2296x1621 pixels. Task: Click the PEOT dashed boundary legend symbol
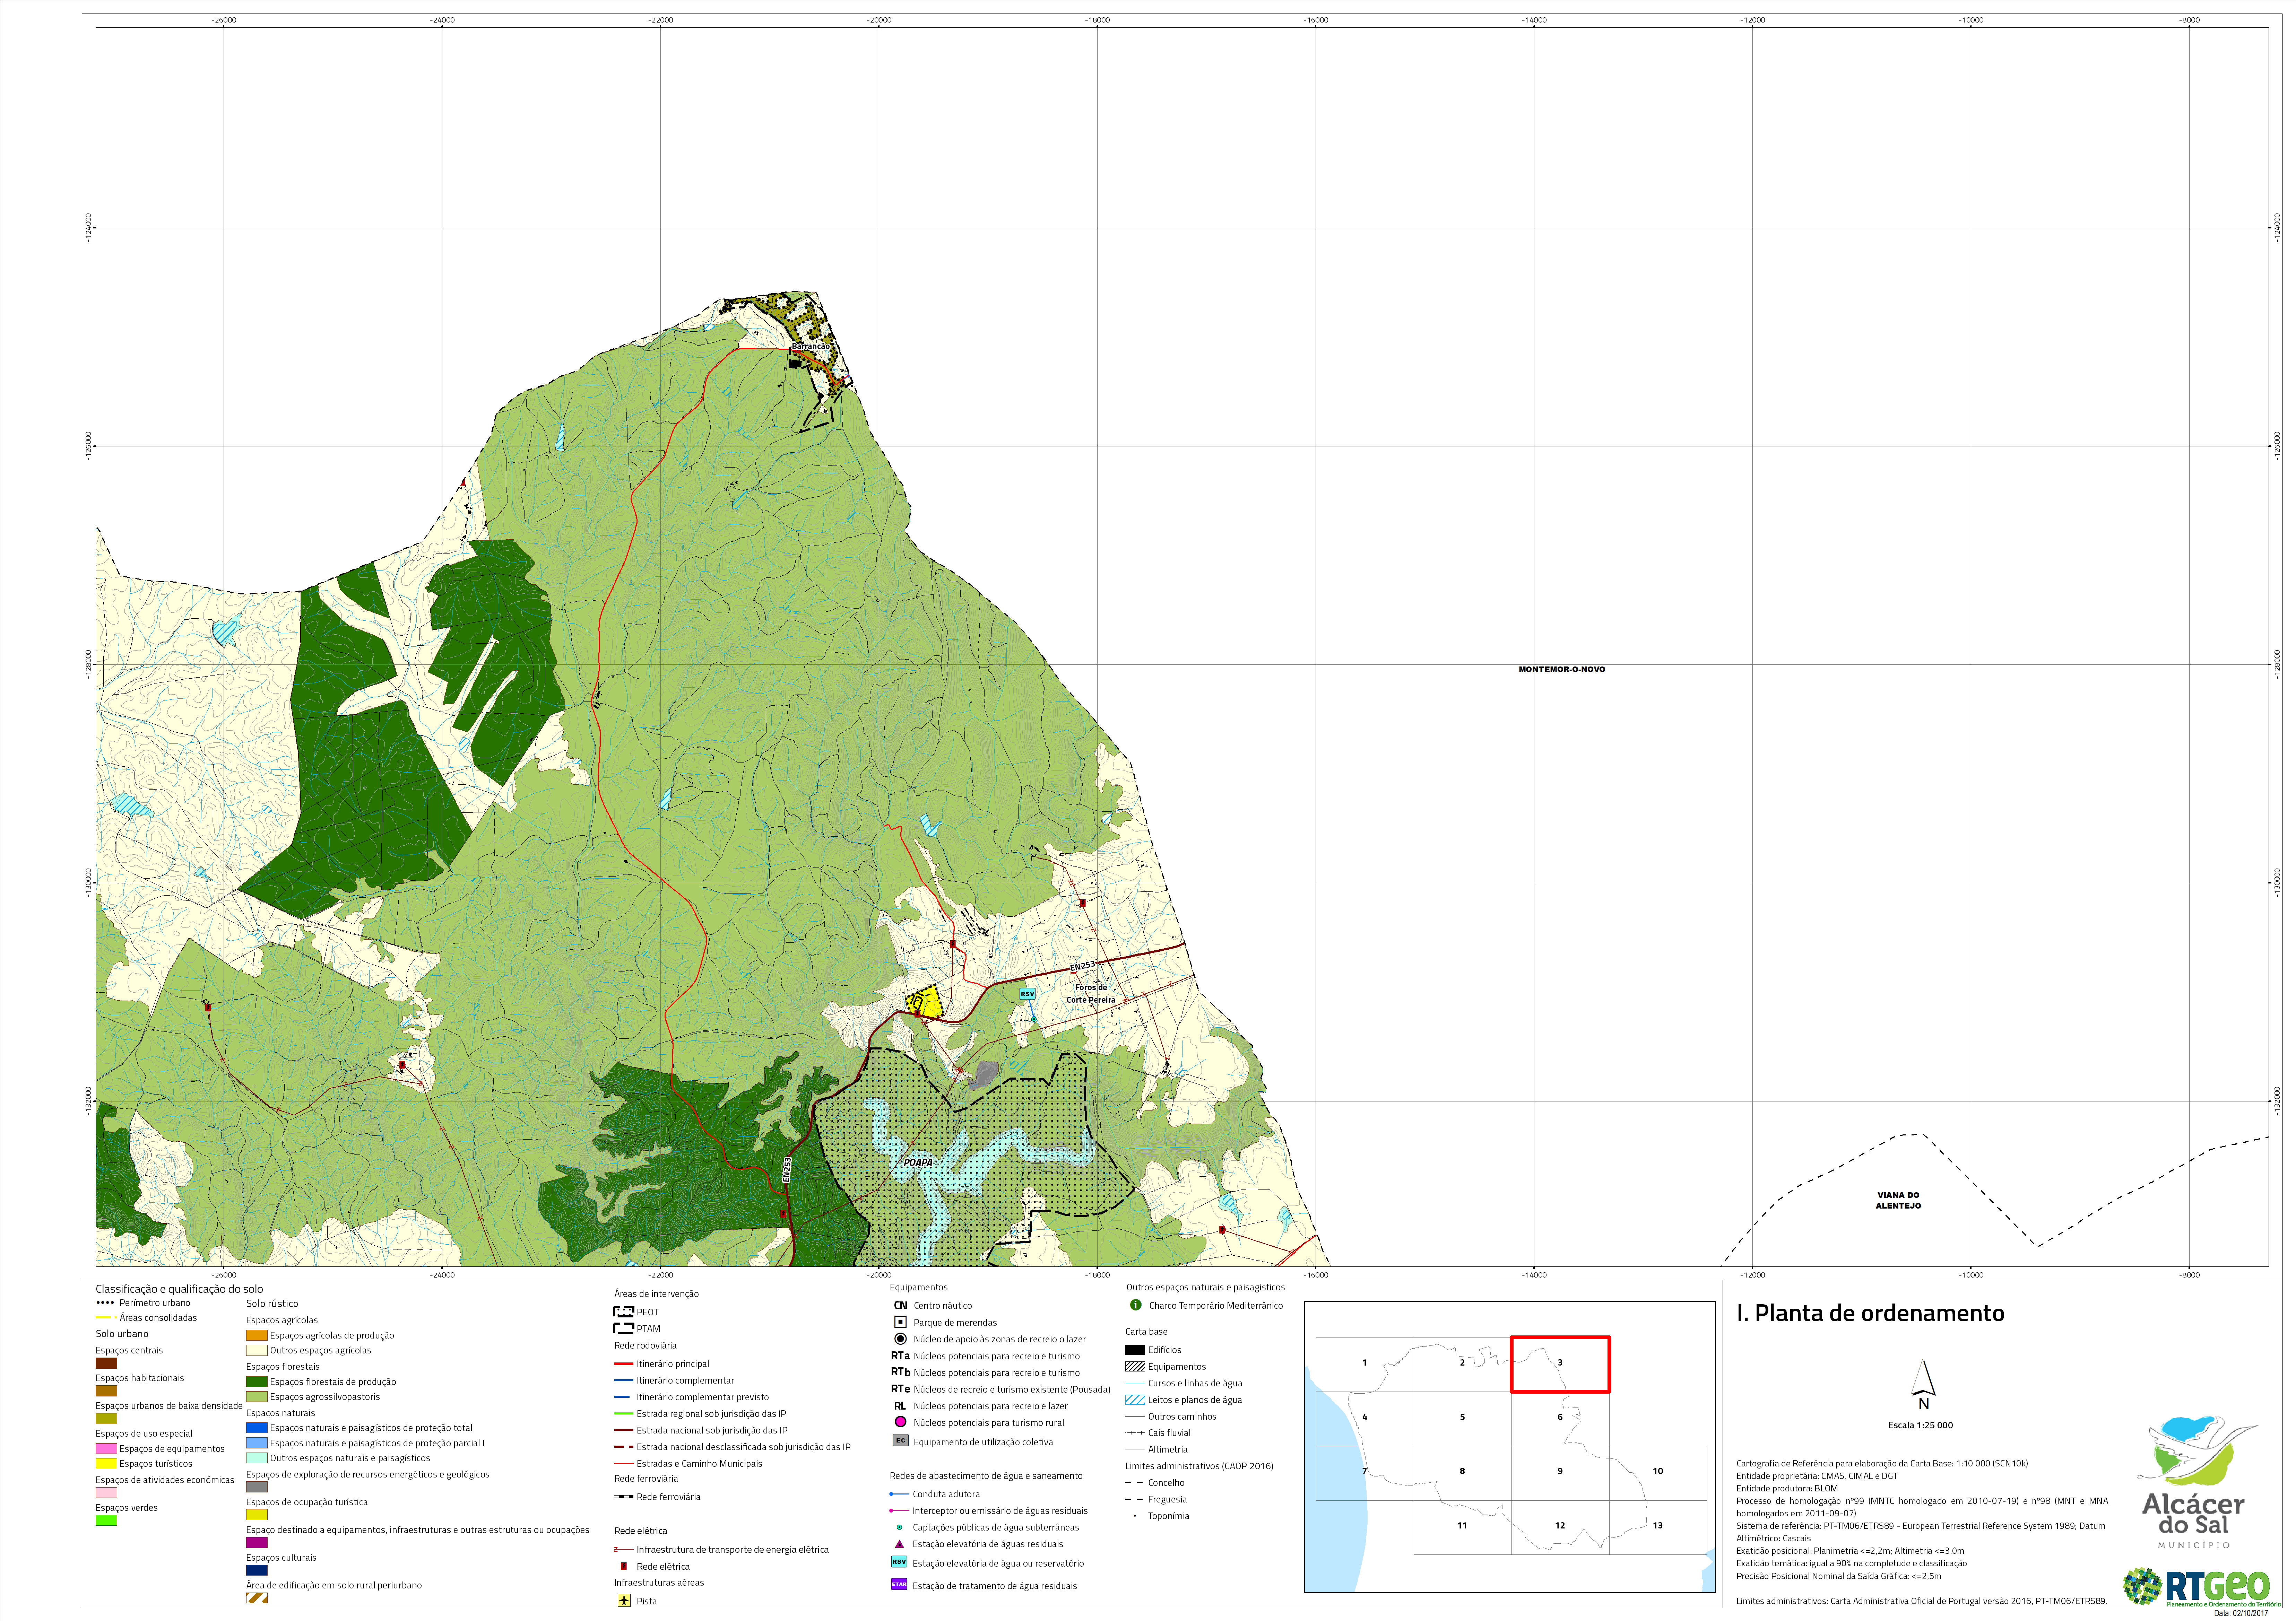pyautogui.click(x=624, y=1311)
